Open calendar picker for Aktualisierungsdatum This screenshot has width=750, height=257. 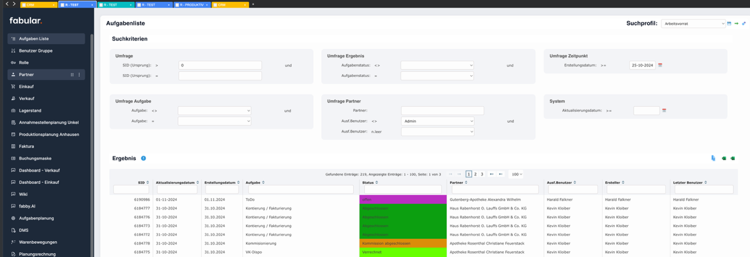(x=664, y=111)
